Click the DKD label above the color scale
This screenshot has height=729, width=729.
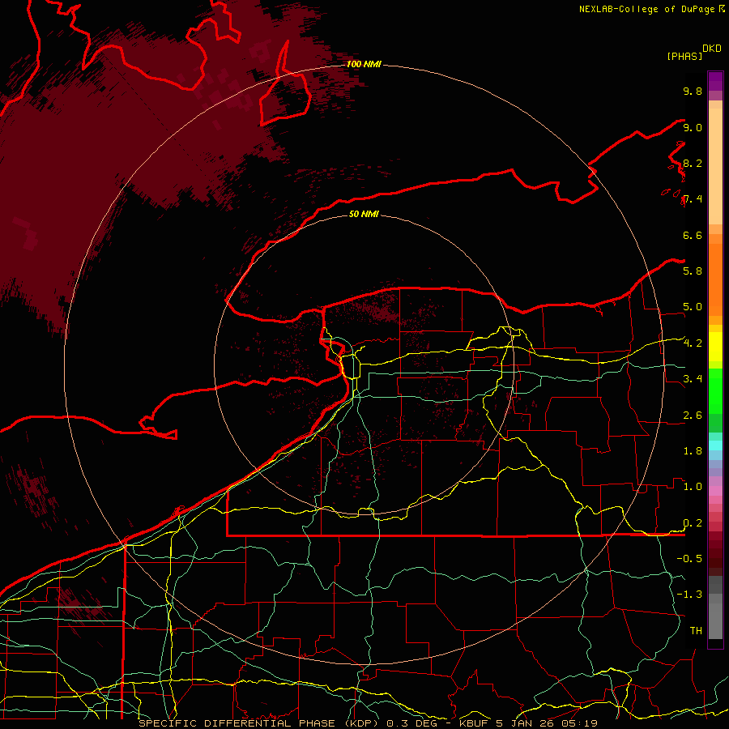pos(712,49)
